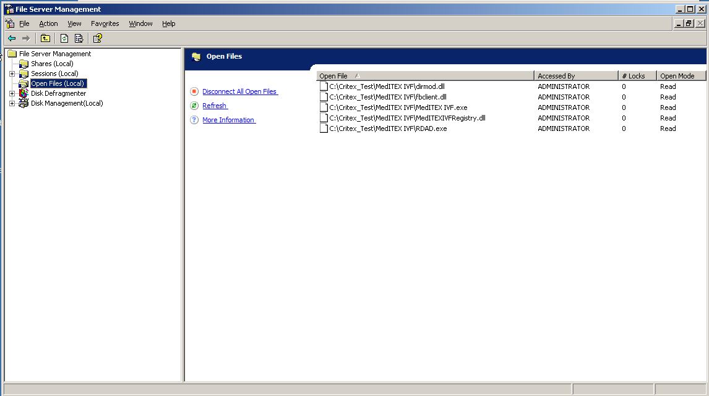This screenshot has width=709, height=396.
Task: Sort by the # Locks column header
Action: point(637,76)
